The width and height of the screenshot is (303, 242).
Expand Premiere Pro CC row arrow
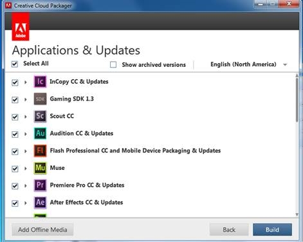coord(26,185)
